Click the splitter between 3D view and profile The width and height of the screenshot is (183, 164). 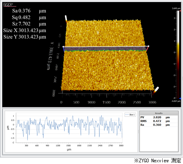tap(91, 108)
